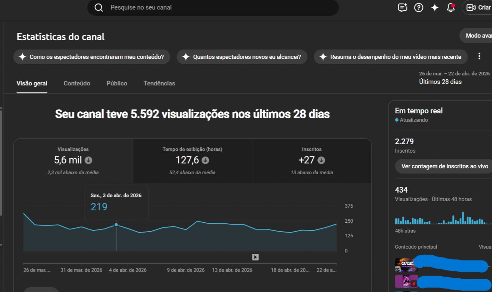The height and width of the screenshot is (292, 492).
Task: Open the Últimos 28 dias date range dropdown
Action: pos(454,78)
